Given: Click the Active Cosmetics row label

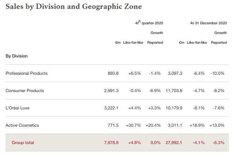Looking at the screenshot, I should coord(22,125).
